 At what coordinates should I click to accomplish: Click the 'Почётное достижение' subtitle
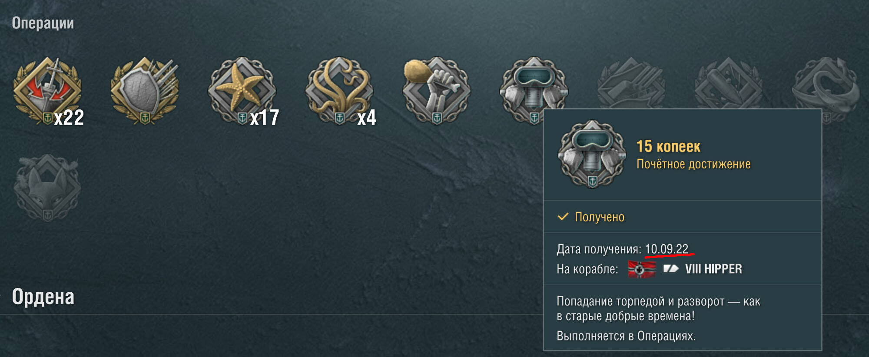coord(693,164)
